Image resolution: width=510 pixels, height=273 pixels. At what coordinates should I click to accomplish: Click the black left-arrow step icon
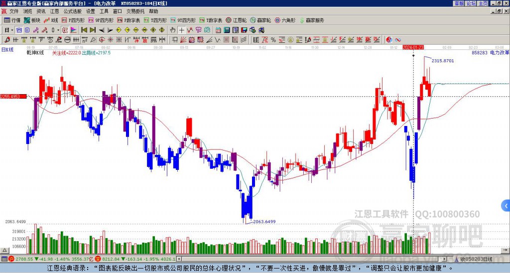pyautogui.click(x=102, y=30)
